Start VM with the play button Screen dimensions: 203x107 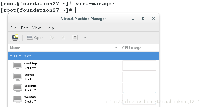click(x=52, y=38)
